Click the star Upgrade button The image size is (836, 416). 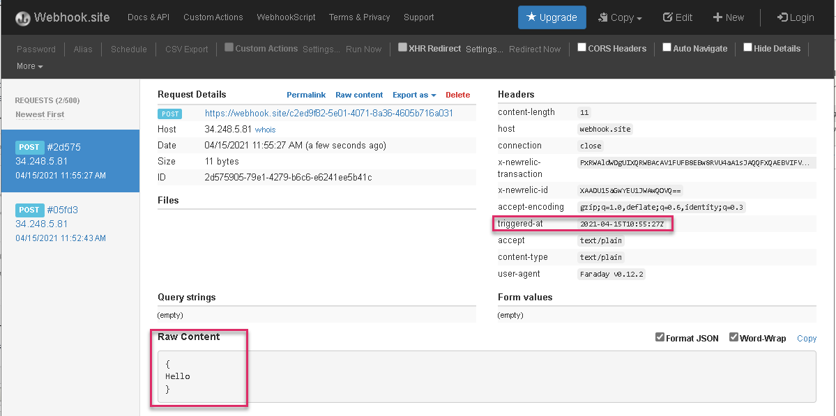[x=552, y=17]
